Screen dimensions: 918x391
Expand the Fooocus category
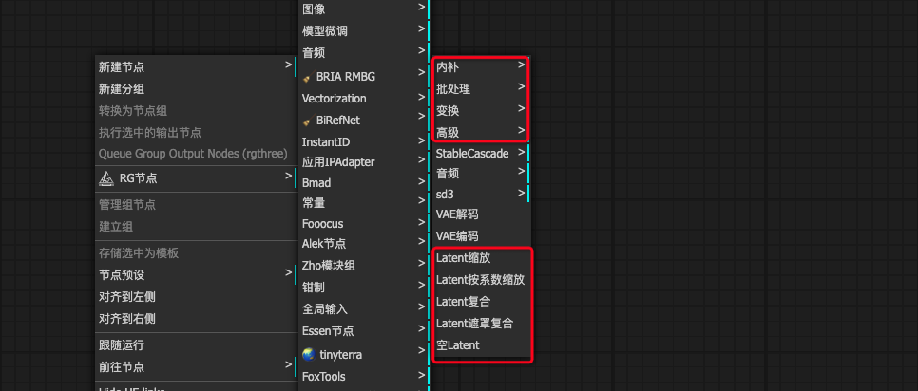coord(364,224)
